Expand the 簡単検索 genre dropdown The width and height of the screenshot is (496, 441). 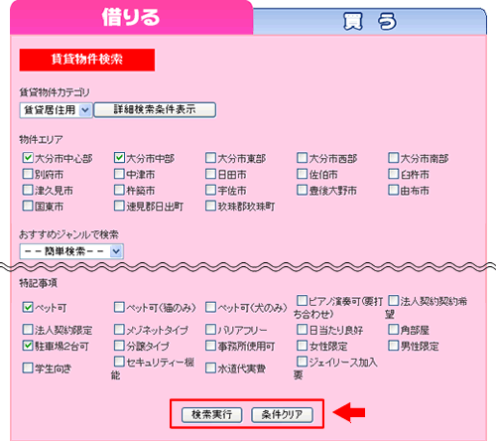[71, 251]
